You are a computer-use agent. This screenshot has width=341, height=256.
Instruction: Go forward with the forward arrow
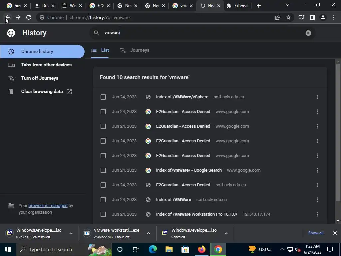click(18, 17)
